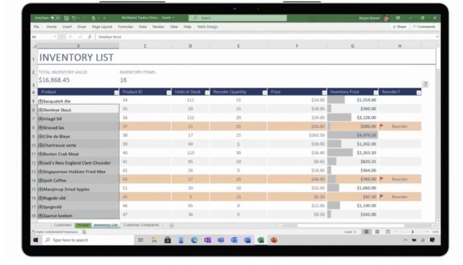
Task: Click the New Sheet plus button
Action: 171,226
